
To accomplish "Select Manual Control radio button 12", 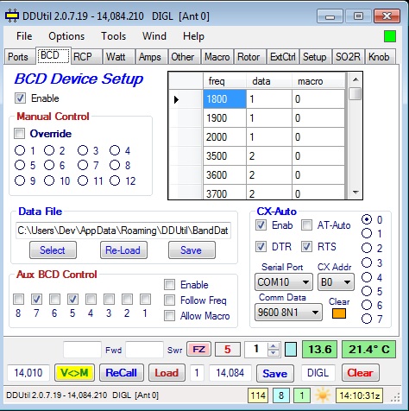I will [115, 180].
